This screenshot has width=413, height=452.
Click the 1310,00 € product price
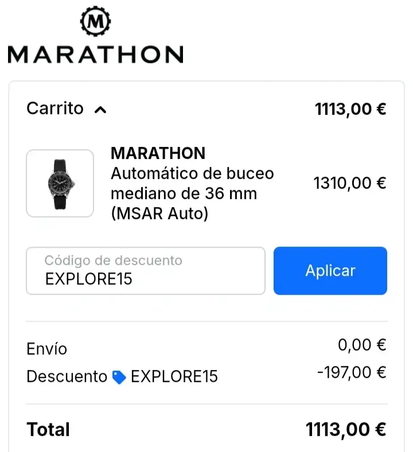coord(349,184)
